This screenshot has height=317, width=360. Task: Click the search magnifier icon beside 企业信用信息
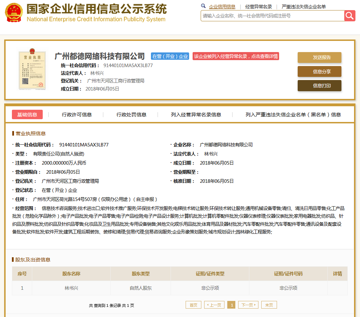(203, 6)
